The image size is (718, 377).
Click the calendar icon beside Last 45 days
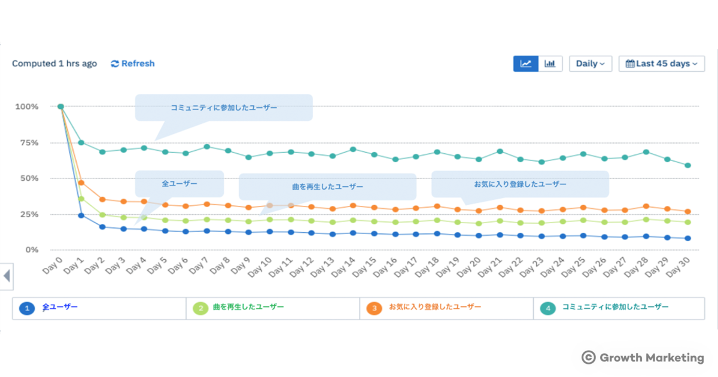coord(629,63)
